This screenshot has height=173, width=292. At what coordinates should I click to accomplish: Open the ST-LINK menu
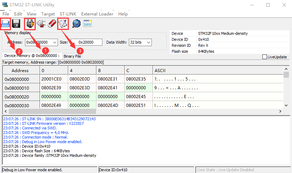tap(67, 14)
